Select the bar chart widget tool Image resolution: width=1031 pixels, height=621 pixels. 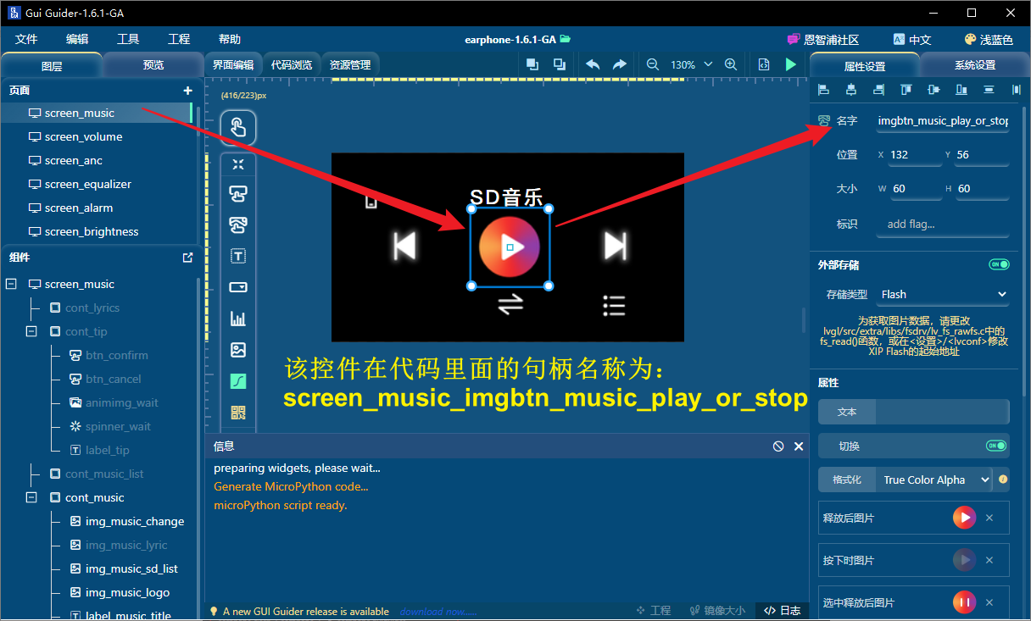pos(238,319)
